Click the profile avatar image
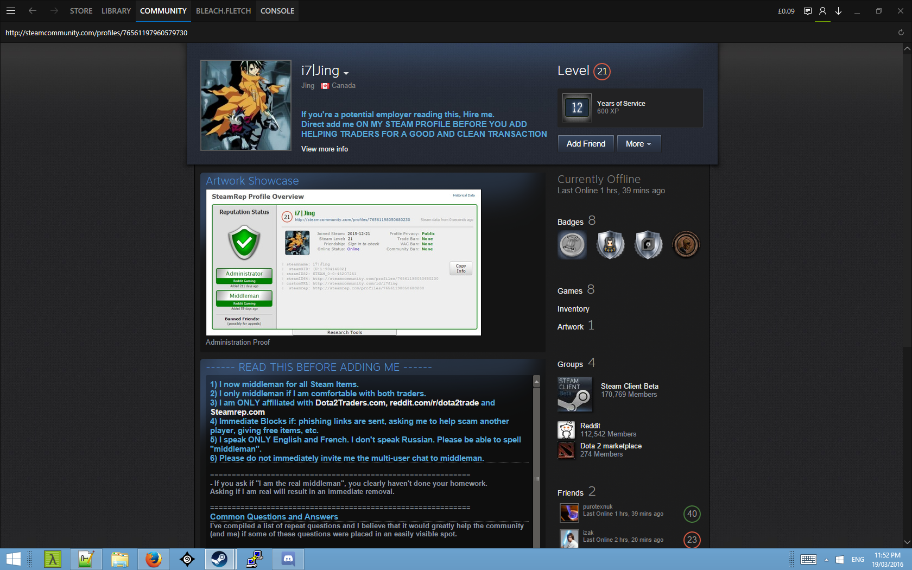 point(246,105)
